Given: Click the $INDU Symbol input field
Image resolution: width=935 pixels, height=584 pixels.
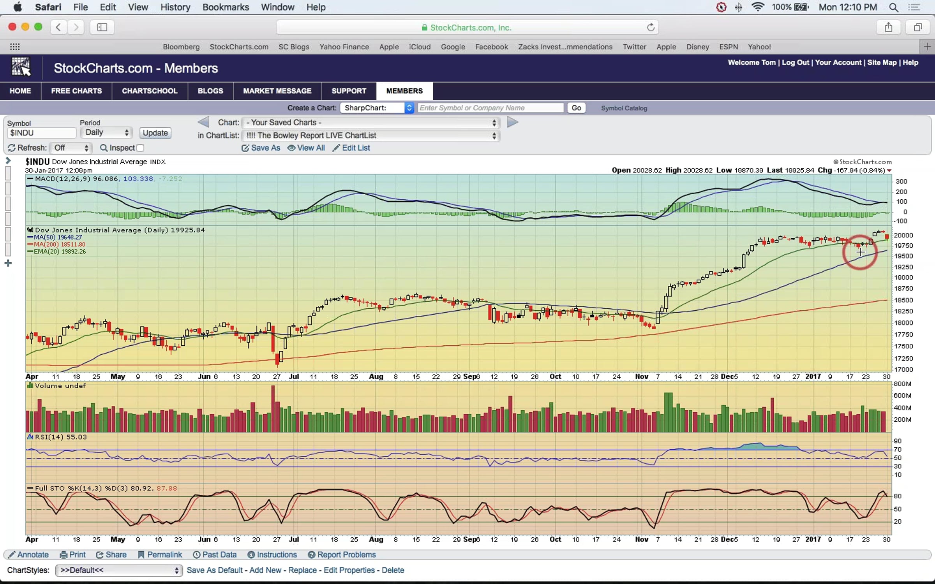Looking at the screenshot, I should pos(41,133).
